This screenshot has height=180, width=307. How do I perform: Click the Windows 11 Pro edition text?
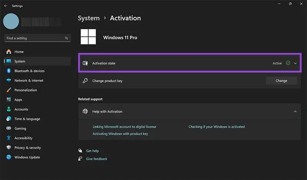tap(120, 38)
